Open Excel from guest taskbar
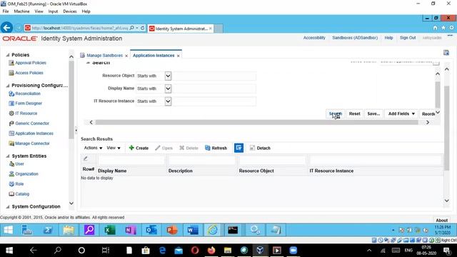Screen dimensions: 457x257 (109, 230)
